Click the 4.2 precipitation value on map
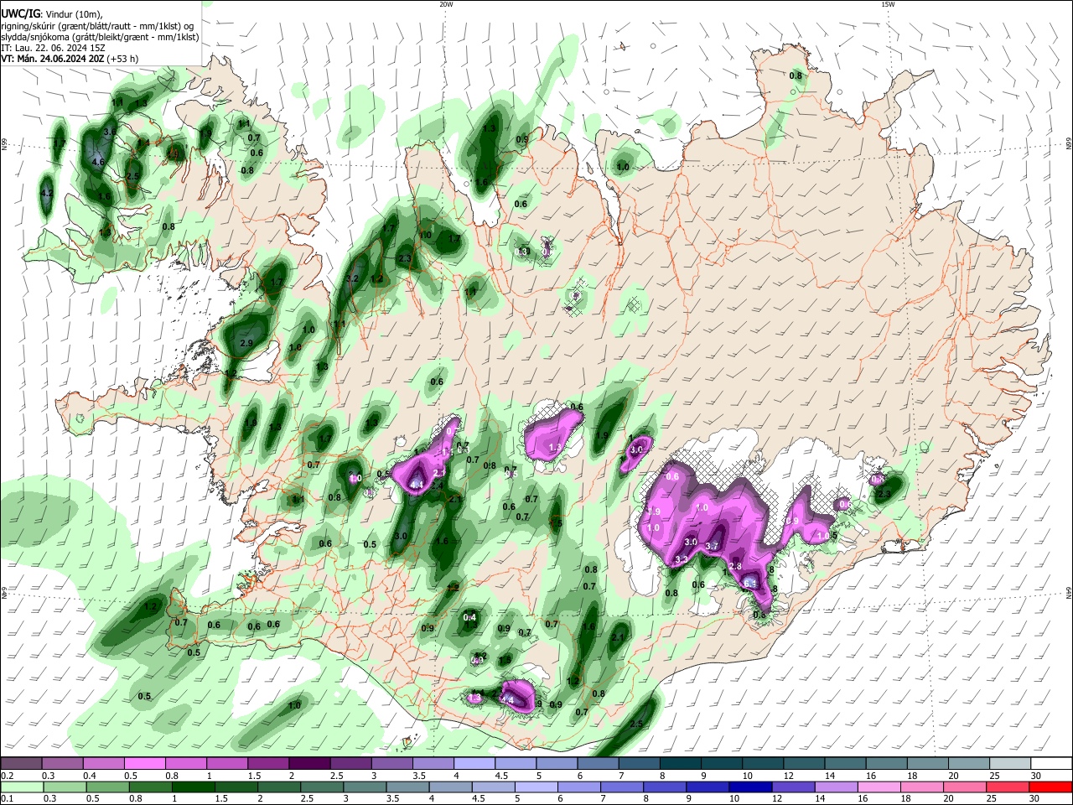 point(47,193)
